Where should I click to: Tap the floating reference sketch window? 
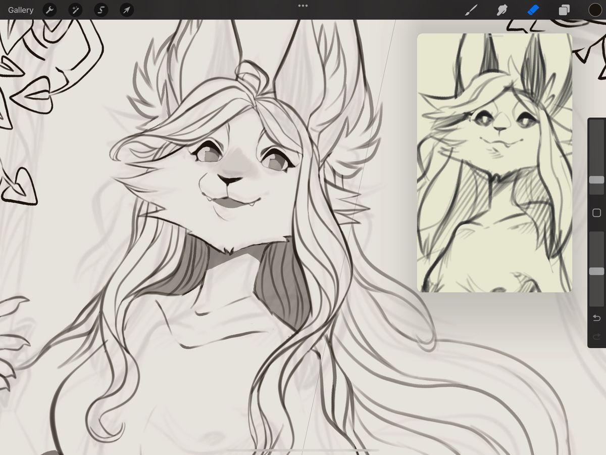point(494,163)
